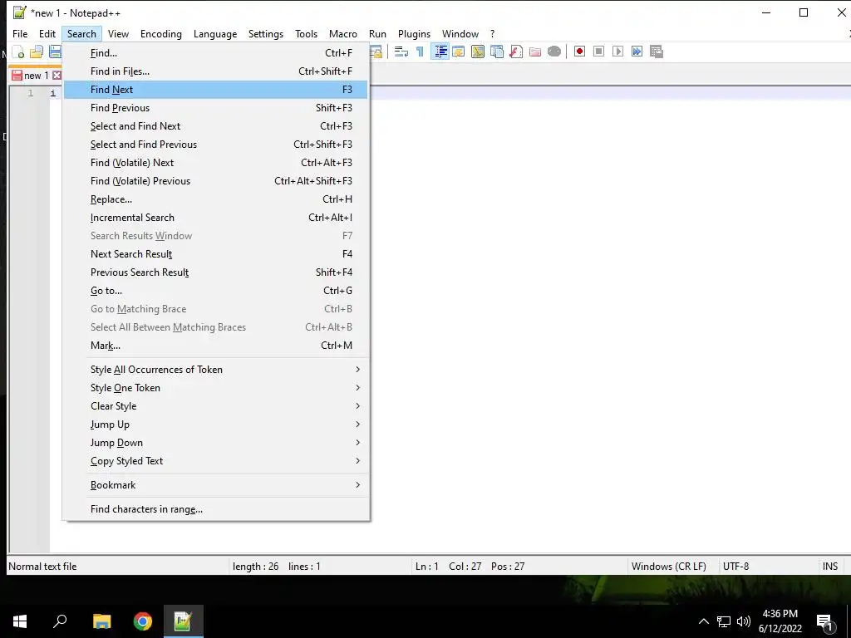Choose Next Search Result entry
This screenshot has height=638, width=851.
coord(215,254)
